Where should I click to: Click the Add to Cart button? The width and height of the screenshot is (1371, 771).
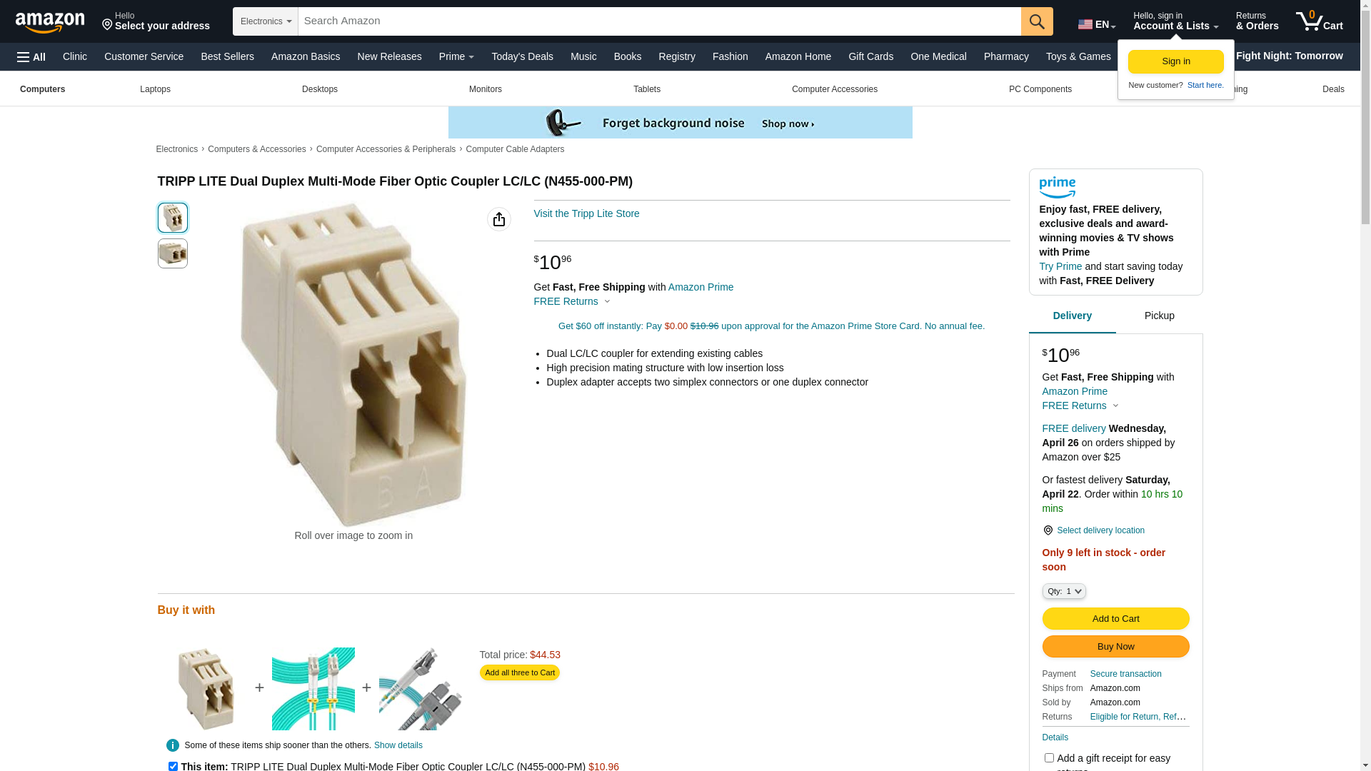tap(1115, 619)
